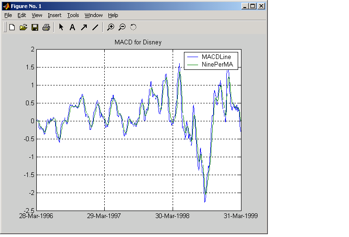Screen dimensions: 349x237
Task: Print the figure with the printer icon
Action: point(46,27)
